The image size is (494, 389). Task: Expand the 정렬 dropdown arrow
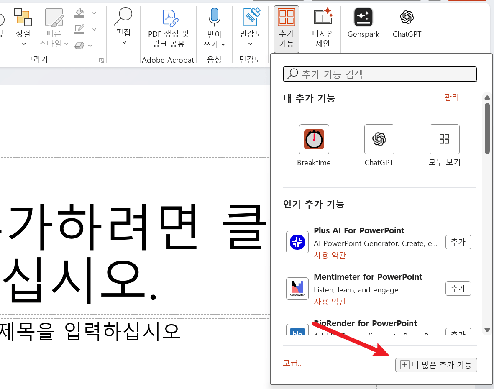[23, 44]
